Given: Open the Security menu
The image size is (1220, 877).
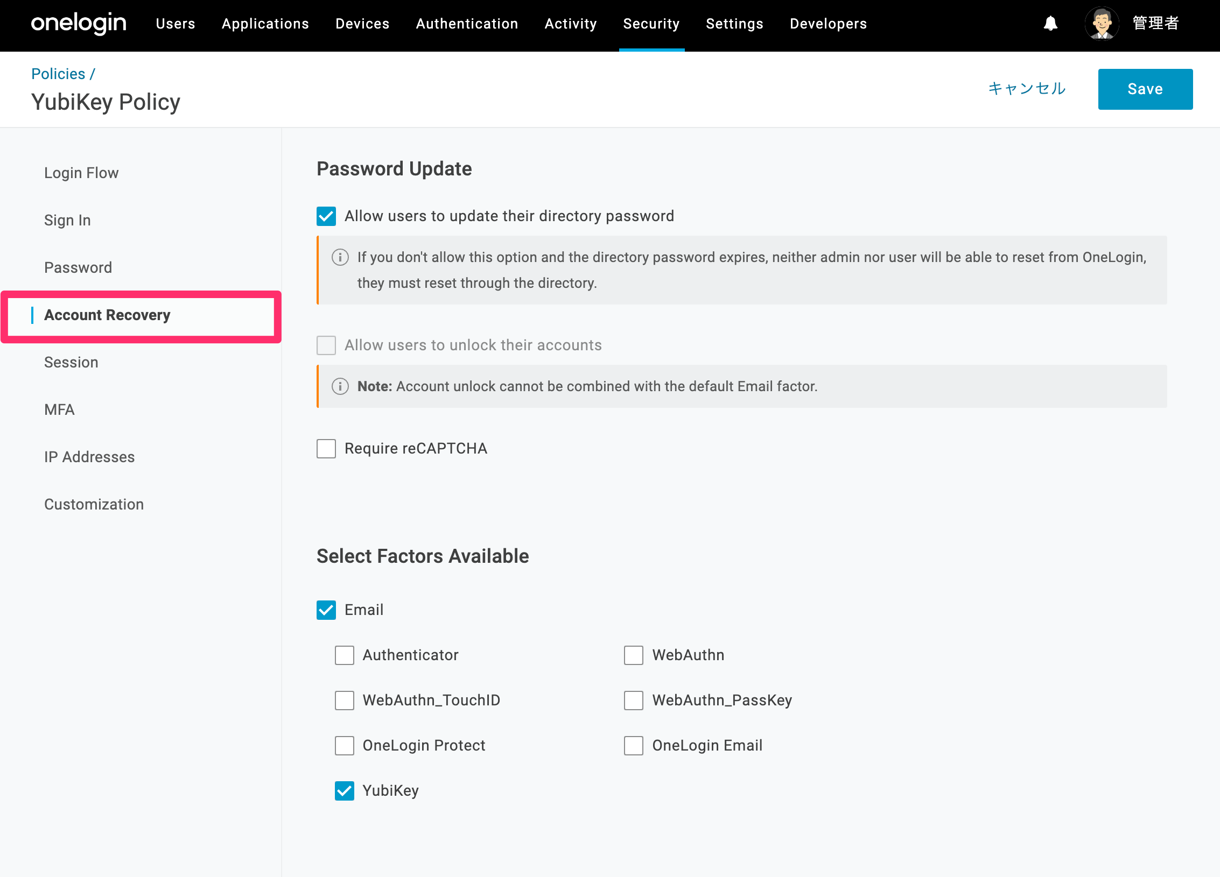Looking at the screenshot, I should pos(651,24).
